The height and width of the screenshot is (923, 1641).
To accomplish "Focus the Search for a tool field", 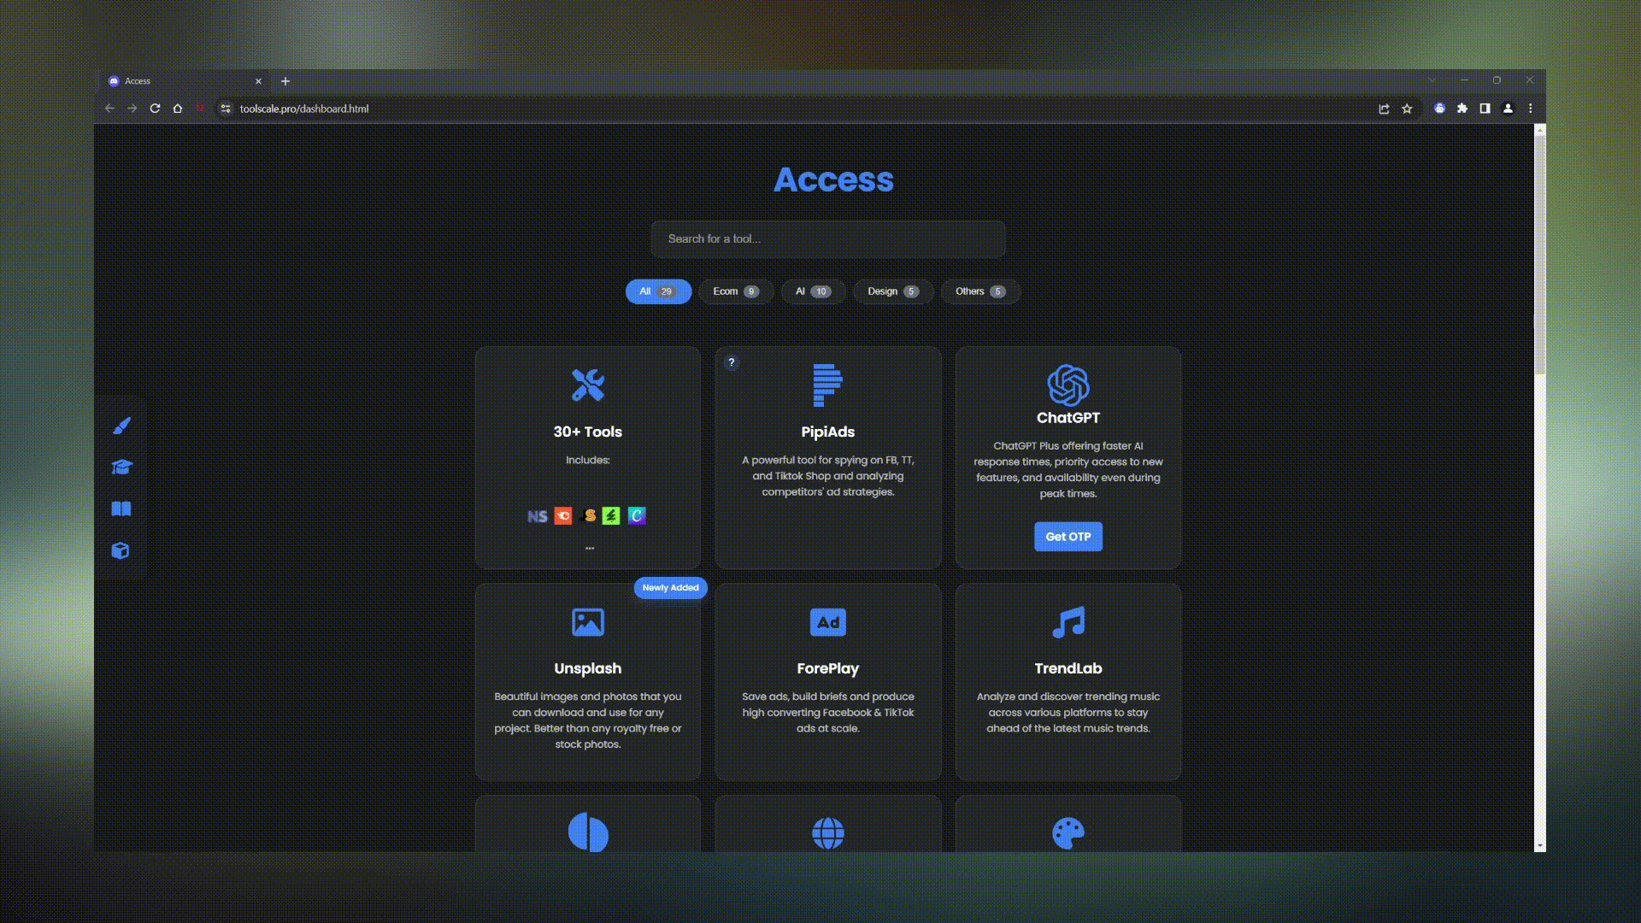I will [x=827, y=239].
